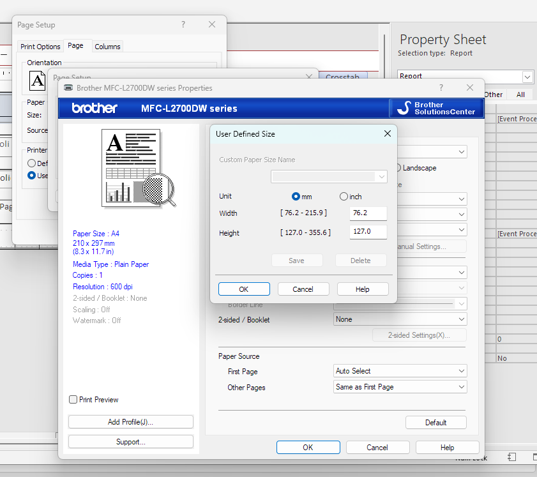
Task: Close the Brother MFC-L2700DW Properties window
Action: coord(470,87)
